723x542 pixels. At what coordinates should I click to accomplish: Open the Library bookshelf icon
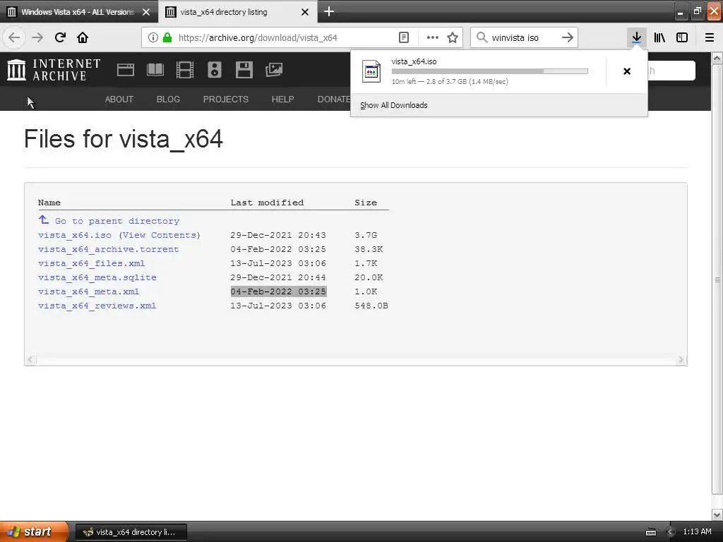pyautogui.click(x=659, y=37)
